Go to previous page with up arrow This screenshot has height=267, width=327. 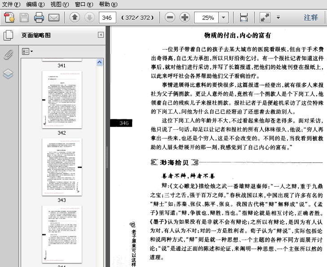(75, 18)
